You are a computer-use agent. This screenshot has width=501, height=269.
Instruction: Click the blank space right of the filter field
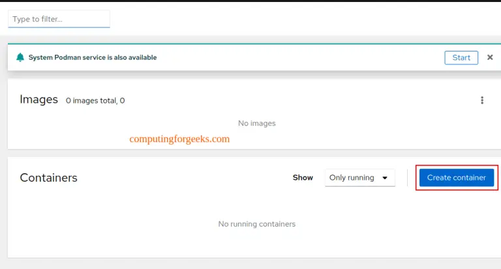point(294,19)
